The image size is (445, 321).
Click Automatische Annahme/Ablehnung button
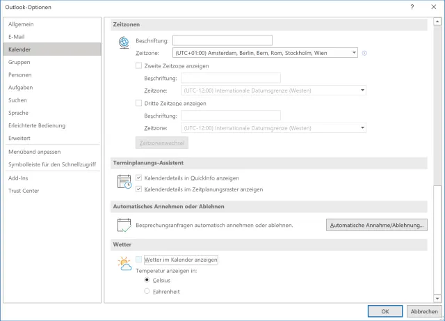coord(376,225)
